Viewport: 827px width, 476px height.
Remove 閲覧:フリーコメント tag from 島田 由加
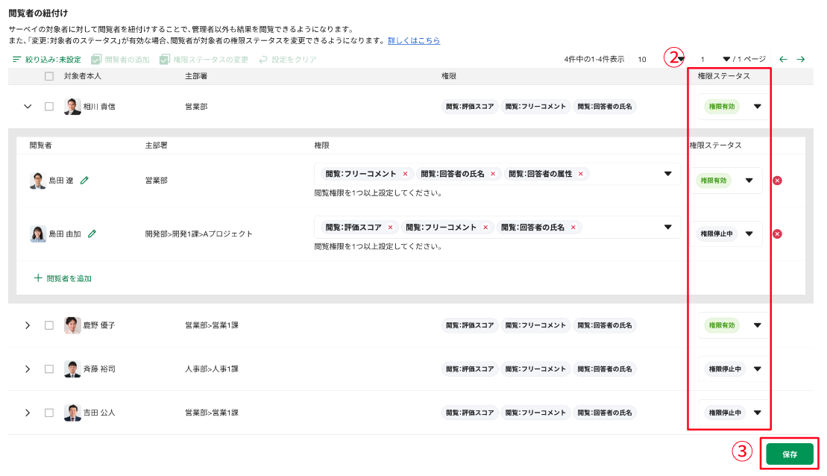[x=485, y=227]
